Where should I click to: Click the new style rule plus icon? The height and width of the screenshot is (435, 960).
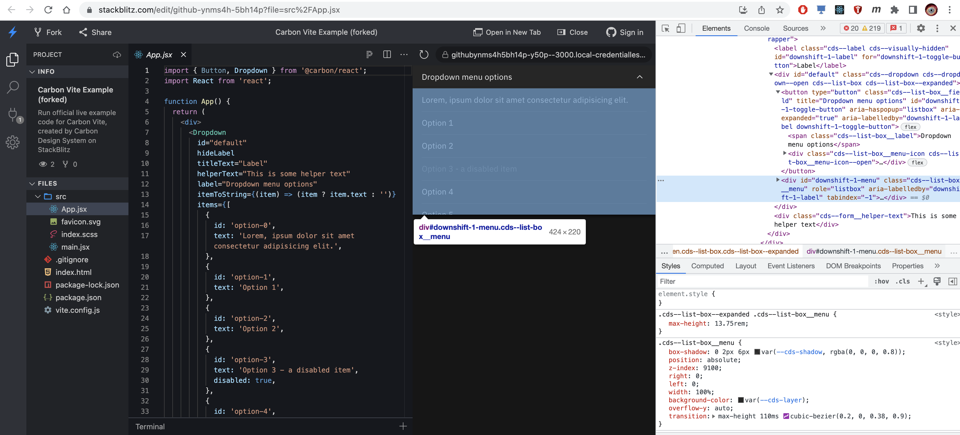[x=921, y=281]
